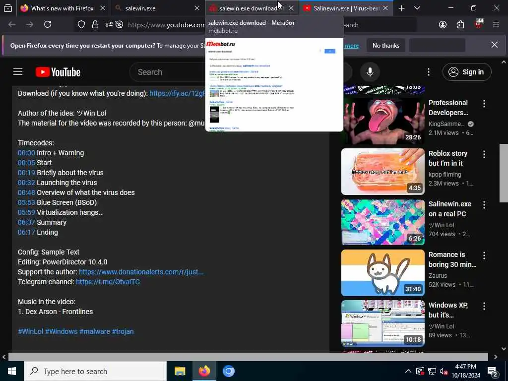Close the salewin.exe download tab
The image size is (508, 381).
[x=291, y=8]
